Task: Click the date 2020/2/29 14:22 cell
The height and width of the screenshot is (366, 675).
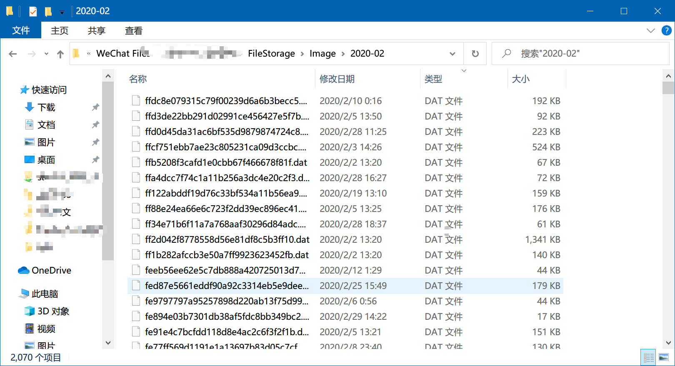Action: coord(353,316)
